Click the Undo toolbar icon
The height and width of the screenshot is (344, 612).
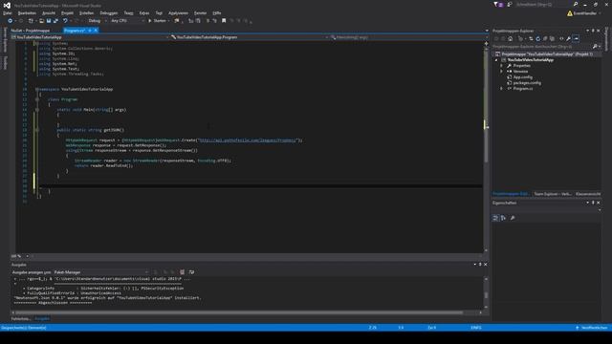coord(65,21)
